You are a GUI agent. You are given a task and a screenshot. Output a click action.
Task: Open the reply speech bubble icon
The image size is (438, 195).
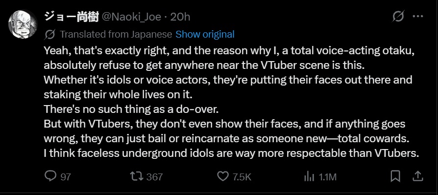click(50, 176)
